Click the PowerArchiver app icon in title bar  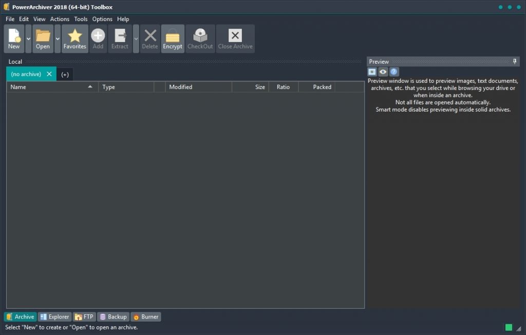[x=6, y=7]
